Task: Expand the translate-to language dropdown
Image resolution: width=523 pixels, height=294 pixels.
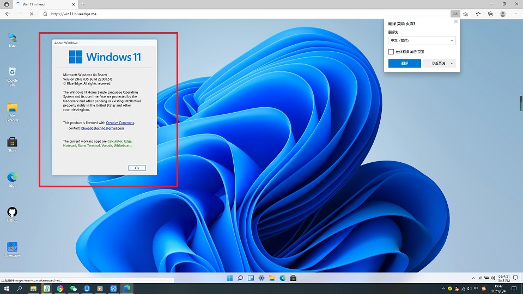Action: point(422,40)
